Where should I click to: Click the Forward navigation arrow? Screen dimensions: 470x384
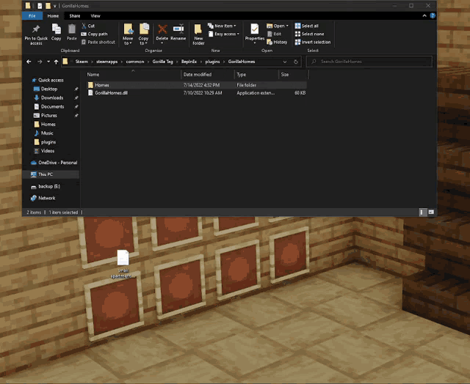[x=40, y=62]
